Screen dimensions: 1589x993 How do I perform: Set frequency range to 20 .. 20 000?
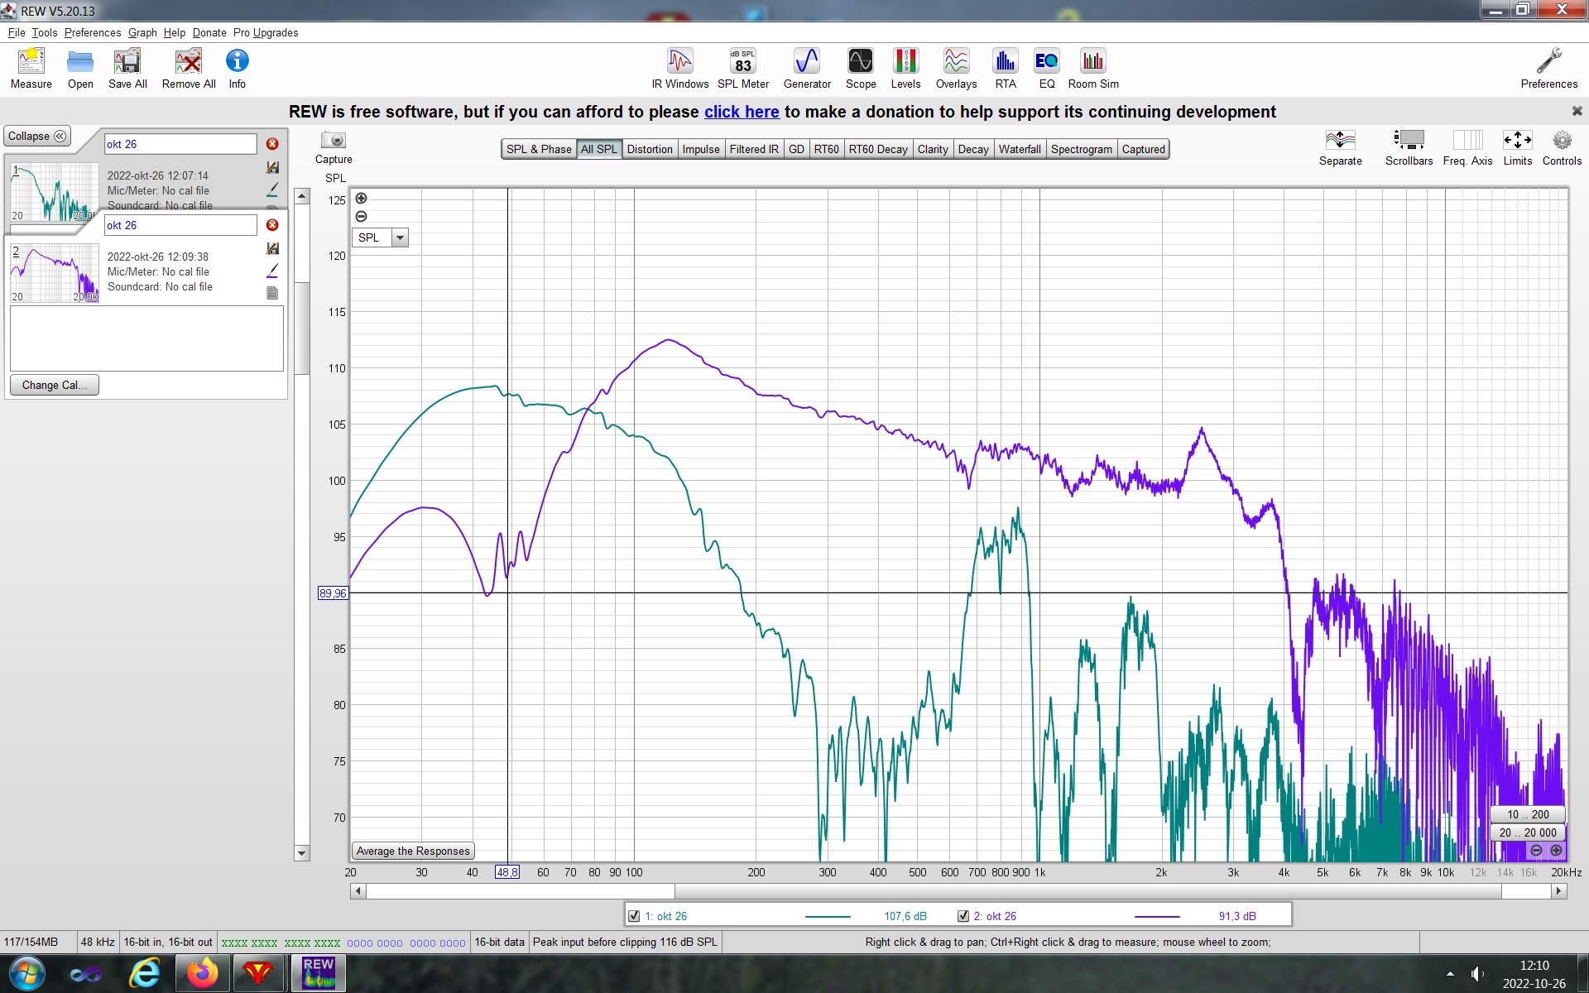[x=1528, y=832]
